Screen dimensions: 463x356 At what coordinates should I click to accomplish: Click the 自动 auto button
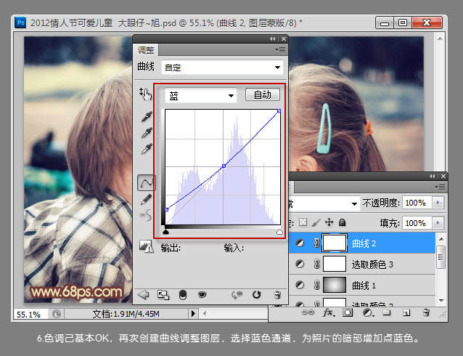(262, 95)
